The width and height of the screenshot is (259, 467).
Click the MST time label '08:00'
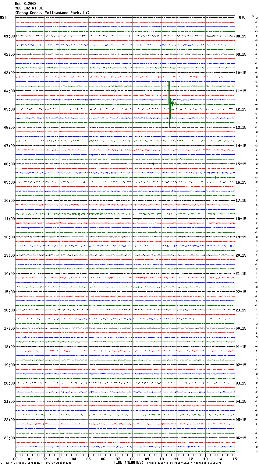(x=9, y=164)
